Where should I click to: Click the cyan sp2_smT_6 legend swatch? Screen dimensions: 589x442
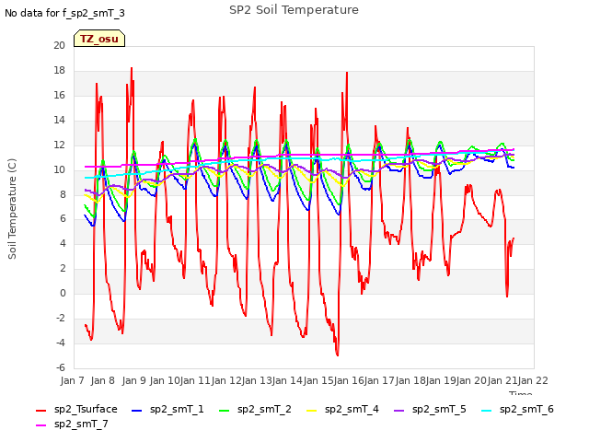[487, 410]
